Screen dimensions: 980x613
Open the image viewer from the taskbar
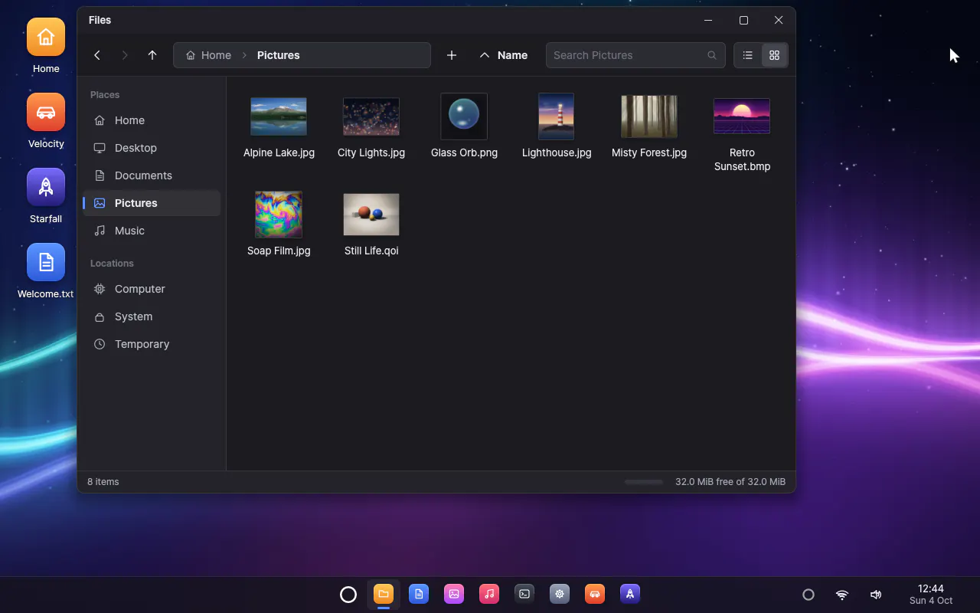[454, 595]
